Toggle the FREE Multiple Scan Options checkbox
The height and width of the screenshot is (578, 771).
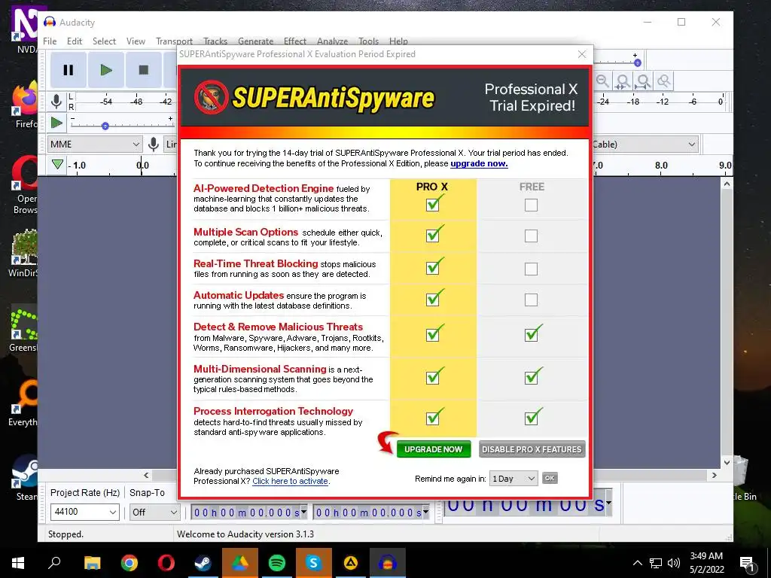(x=531, y=236)
